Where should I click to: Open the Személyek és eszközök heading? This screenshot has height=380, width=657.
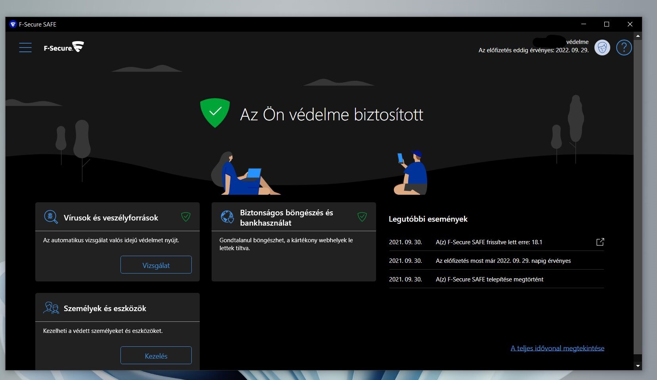point(105,308)
